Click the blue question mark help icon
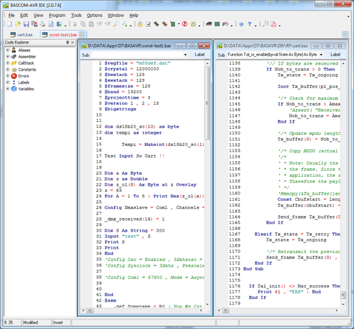 pyautogui.click(x=249, y=24)
